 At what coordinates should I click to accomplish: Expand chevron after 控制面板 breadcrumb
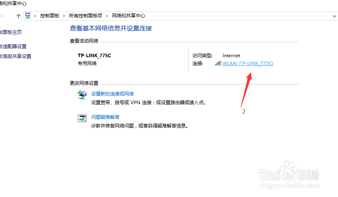coord(64,16)
